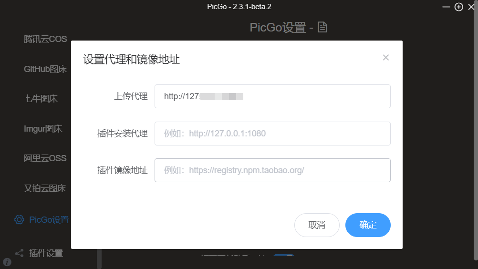Viewport: 478px width, 269px height.
Task: Select GitHub图床 in the sidebar
Action: [45, 69]
